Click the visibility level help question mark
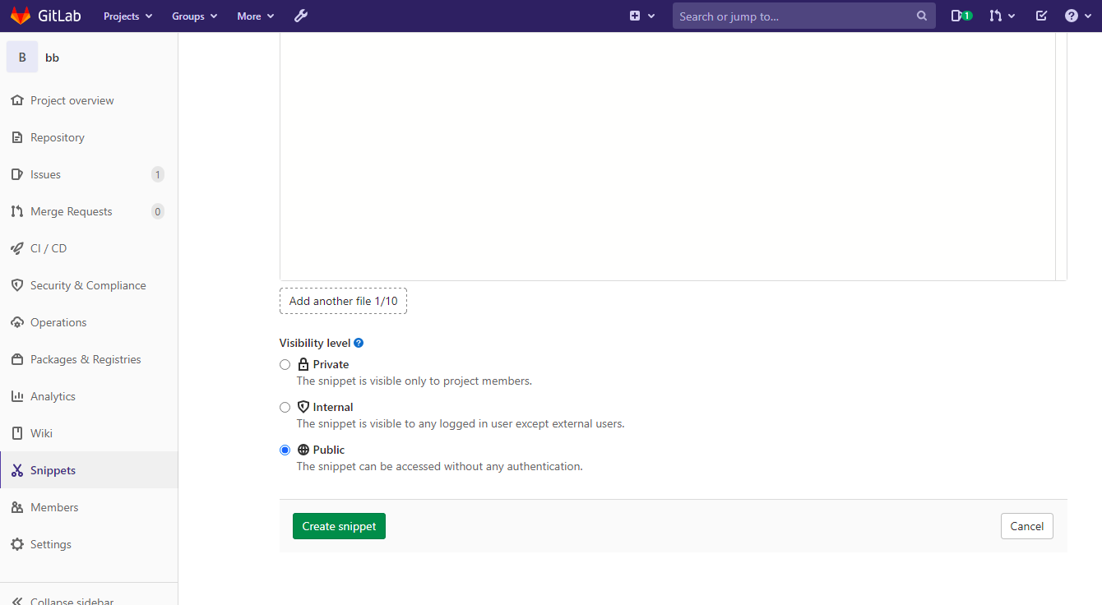The height and width of the screenshot is (605, 1102). (359, 342)
